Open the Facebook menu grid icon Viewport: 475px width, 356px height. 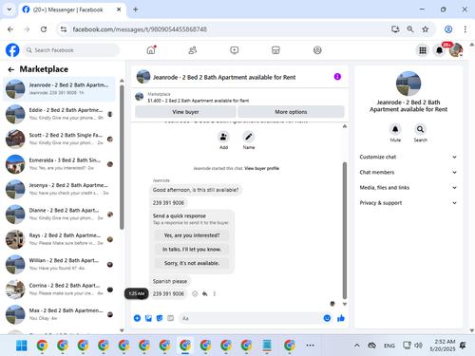(423, 50)
